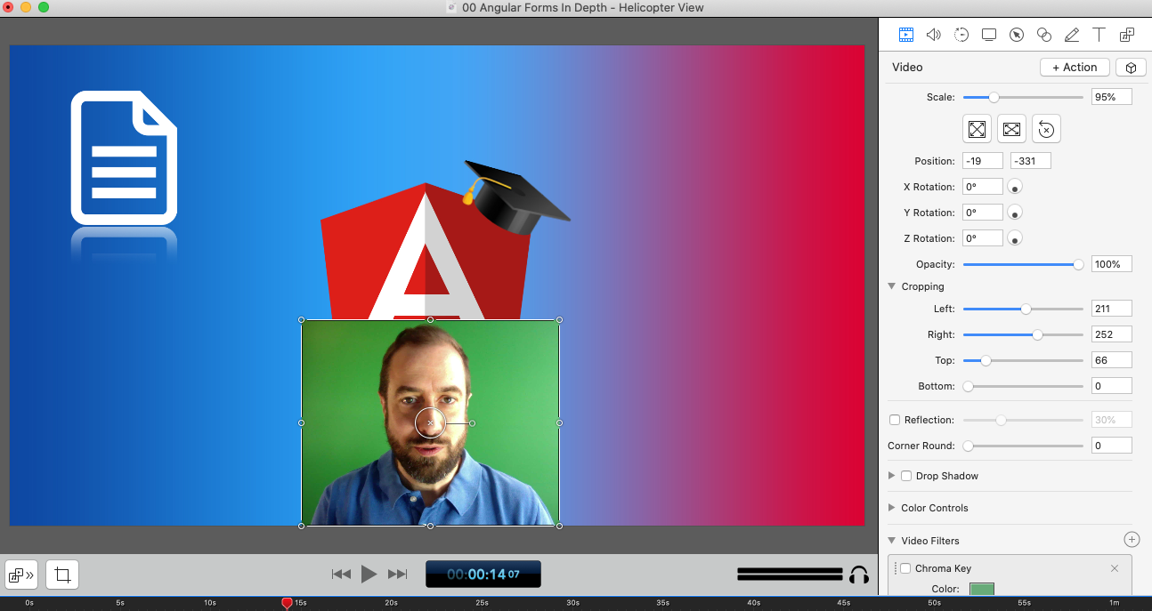Open the Video properties tab
This screenshot has height=611, width=1152.
coord(905,35)
